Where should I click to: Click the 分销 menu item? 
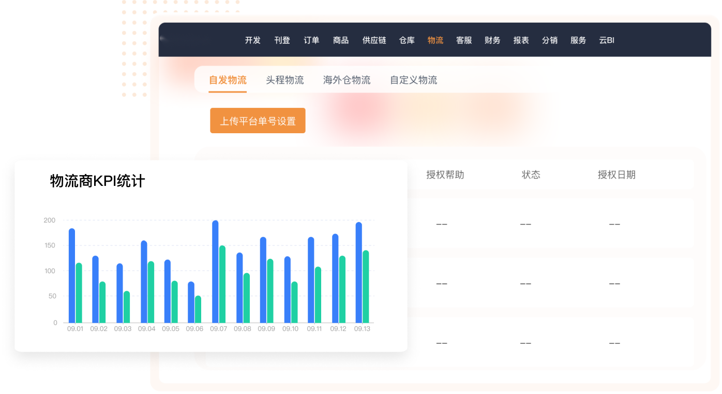coord(549,40)
